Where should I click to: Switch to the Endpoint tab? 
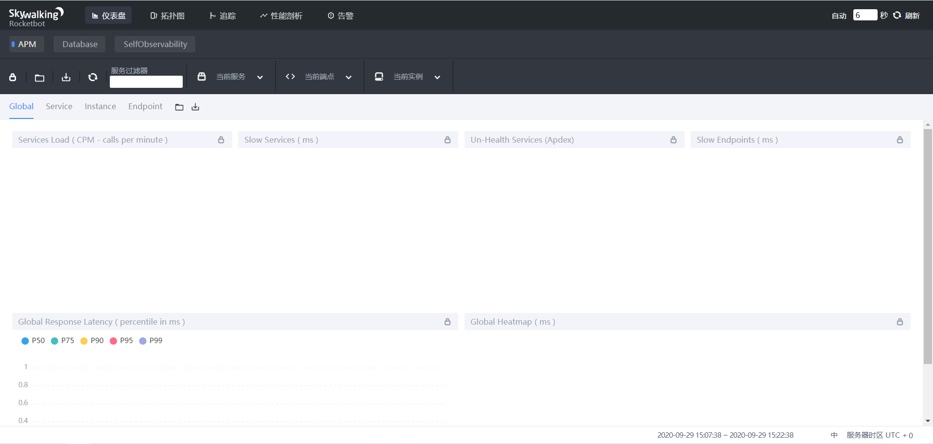[x=145, y=106]
